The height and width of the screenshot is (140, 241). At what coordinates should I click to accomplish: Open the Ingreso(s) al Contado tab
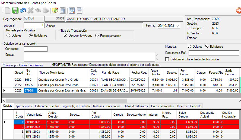point(76,106)
